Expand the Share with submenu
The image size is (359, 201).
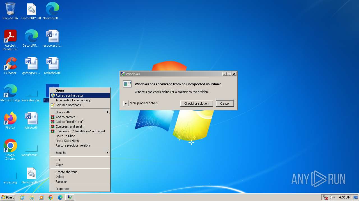point(80,112)
